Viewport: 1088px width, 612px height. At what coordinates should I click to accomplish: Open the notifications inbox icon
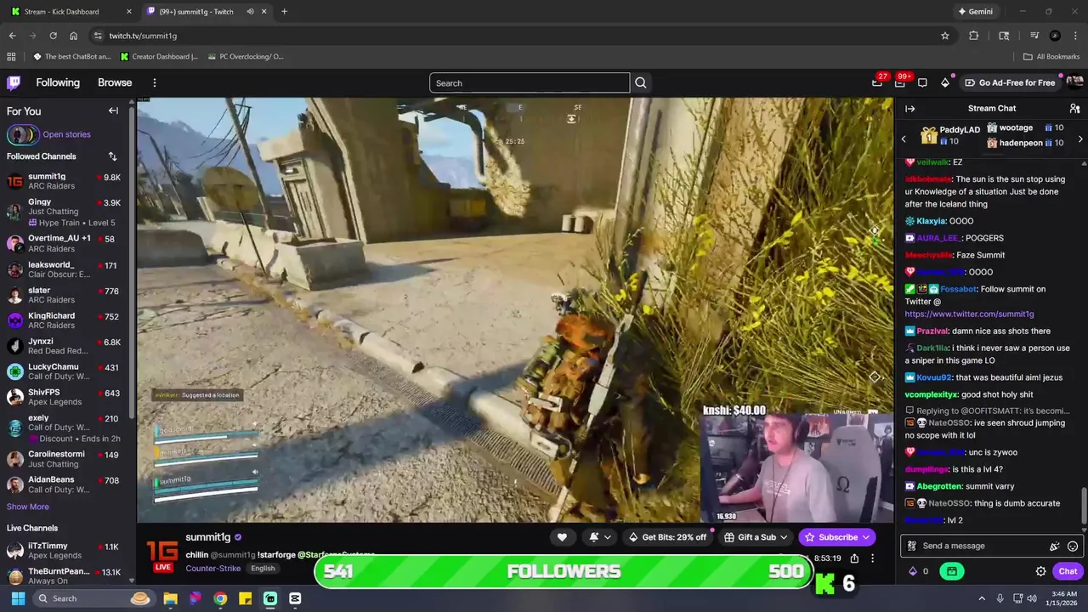900,82
